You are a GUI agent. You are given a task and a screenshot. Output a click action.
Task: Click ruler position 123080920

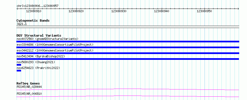click(76, 11)
